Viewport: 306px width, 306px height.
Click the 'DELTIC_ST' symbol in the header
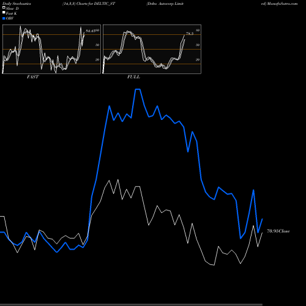point(105,4)
